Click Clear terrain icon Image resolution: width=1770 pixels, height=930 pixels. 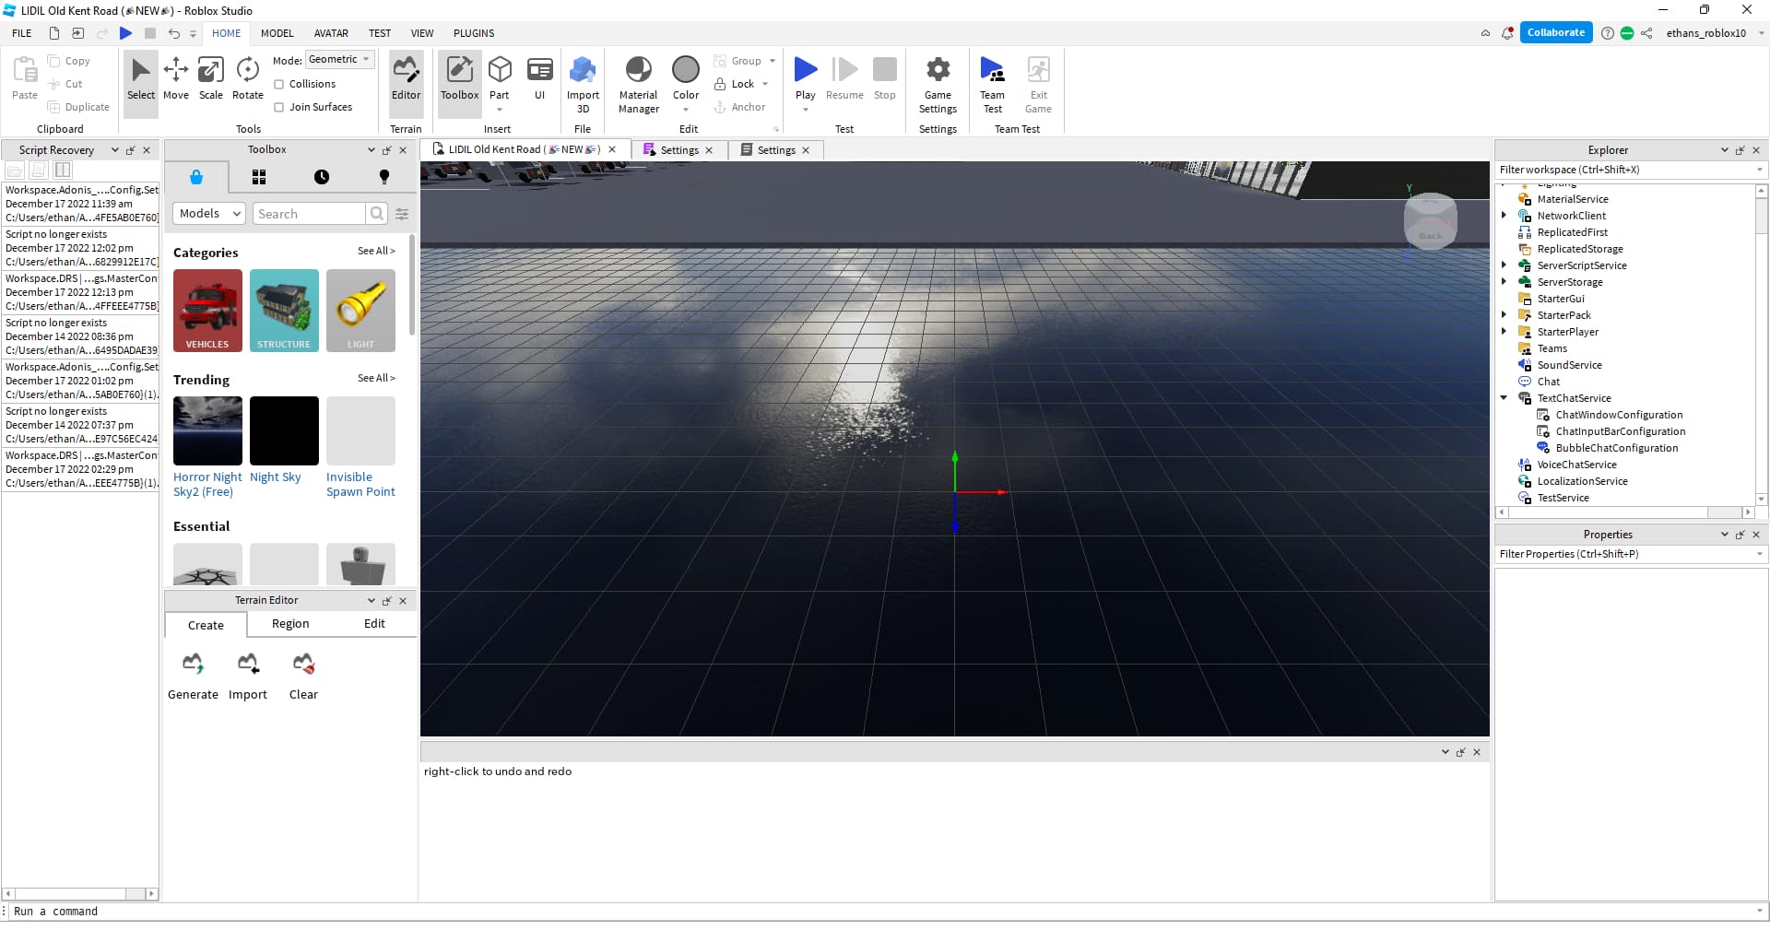point(303,664)
